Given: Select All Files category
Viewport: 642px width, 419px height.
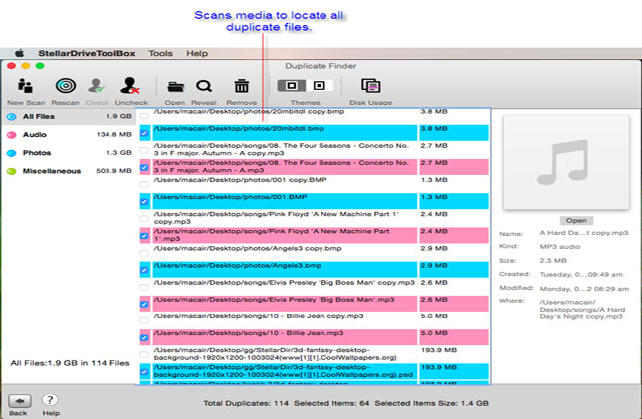Looking at the screenshot, I should 69,117.
